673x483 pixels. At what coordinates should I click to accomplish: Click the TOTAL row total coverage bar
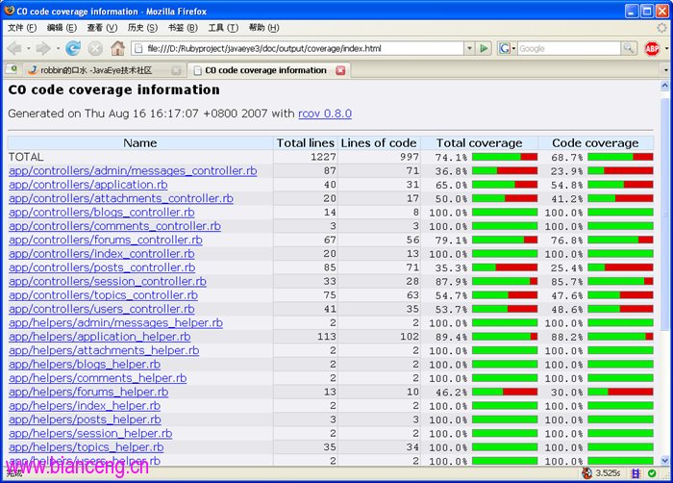click(505, 157)
